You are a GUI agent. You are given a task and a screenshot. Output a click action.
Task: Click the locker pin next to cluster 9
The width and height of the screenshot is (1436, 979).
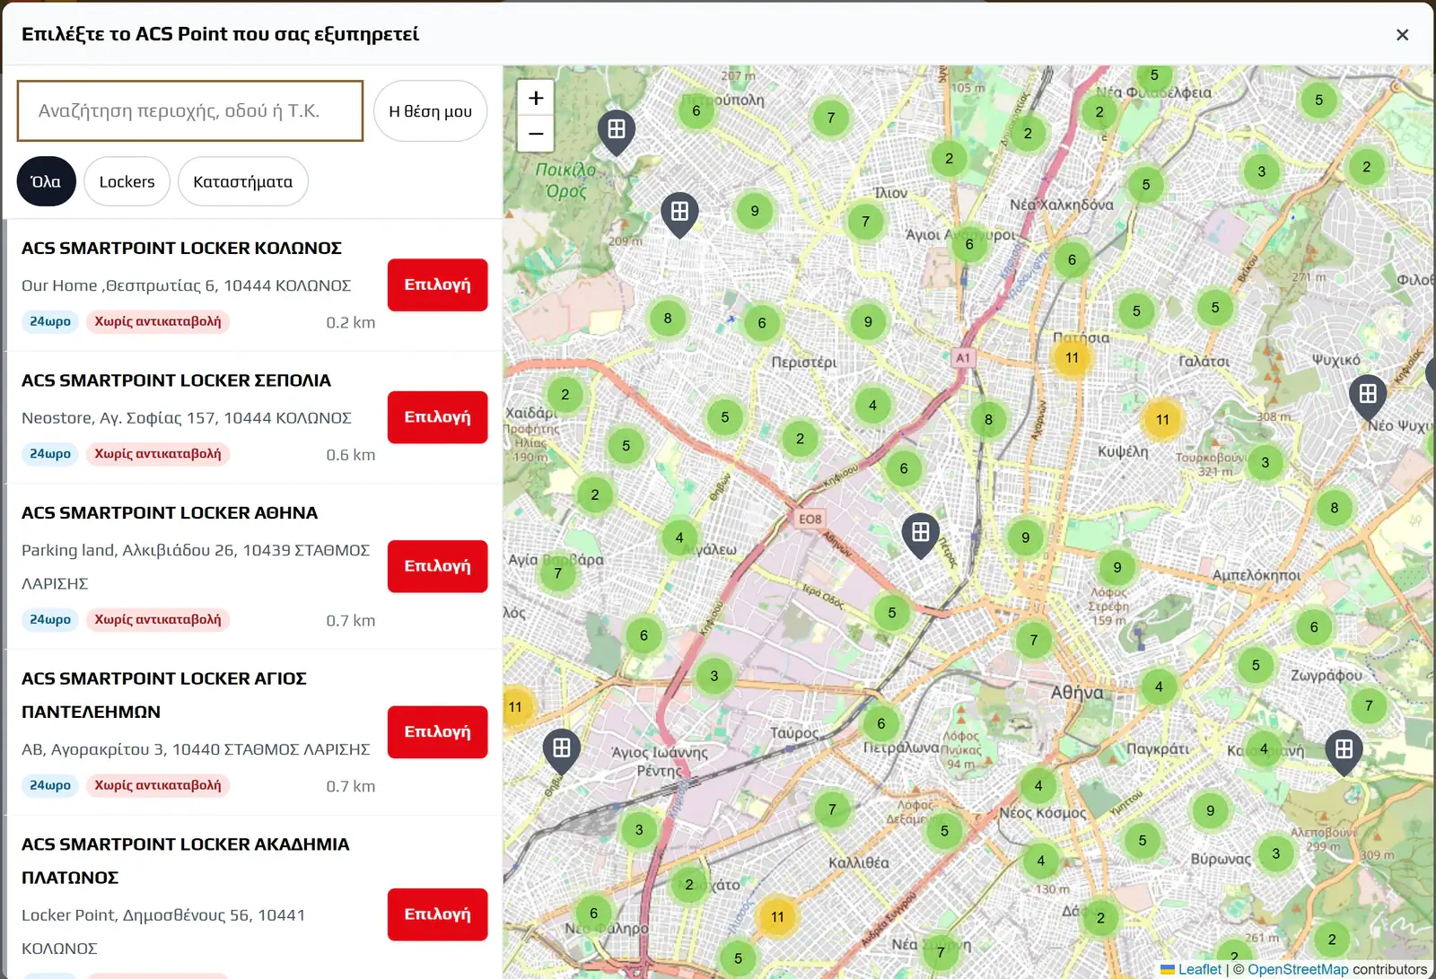(680, 214)
